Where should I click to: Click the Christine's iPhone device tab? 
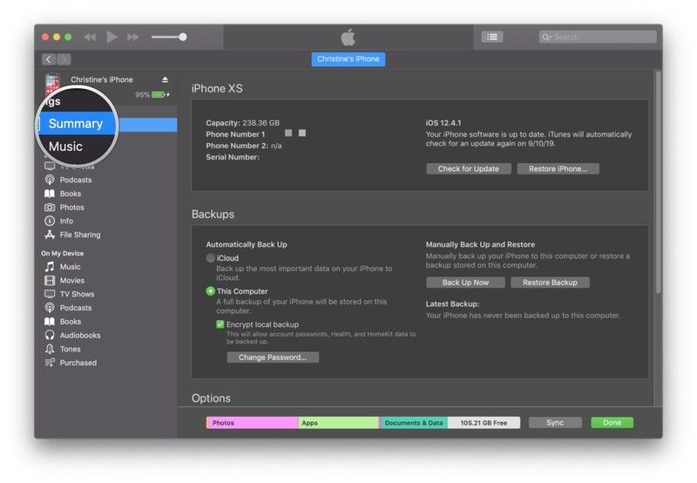(x=348, y=59)
